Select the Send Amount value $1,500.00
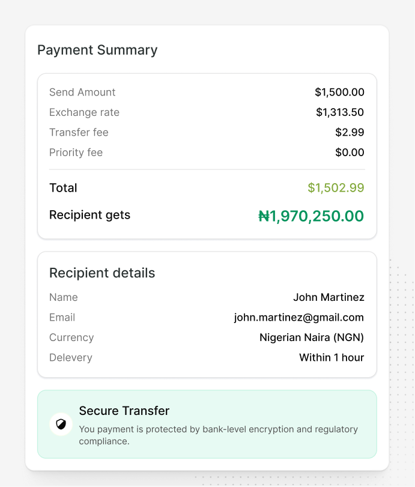Image resolution: width=415 pixels, height=487 pixels. (339, 92)
